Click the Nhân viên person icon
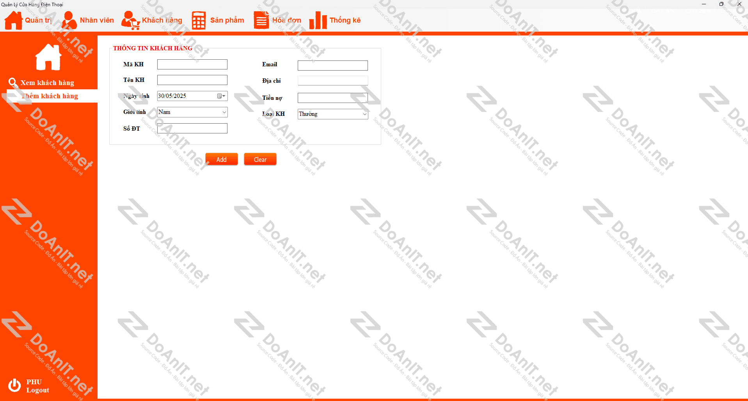This screenshot has height=401, width=748. click(69, 20)
